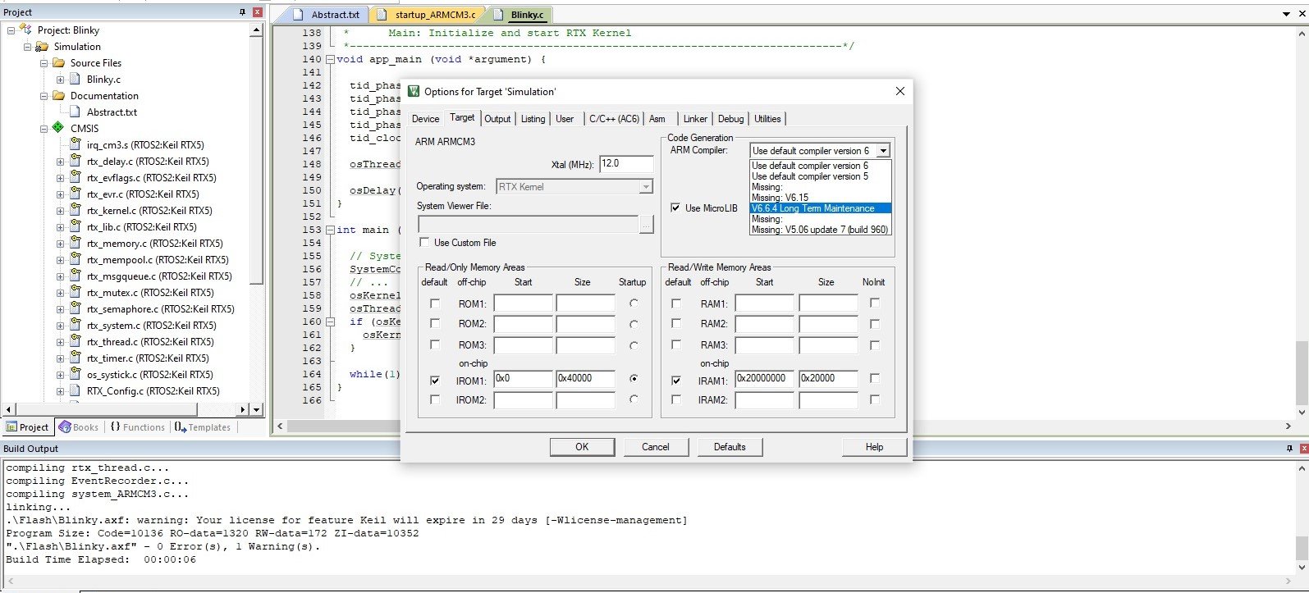This screenshot has height=593, width=1309.
Task: Click the green CMSIS diamond component icon
Action: pos(58,128)
